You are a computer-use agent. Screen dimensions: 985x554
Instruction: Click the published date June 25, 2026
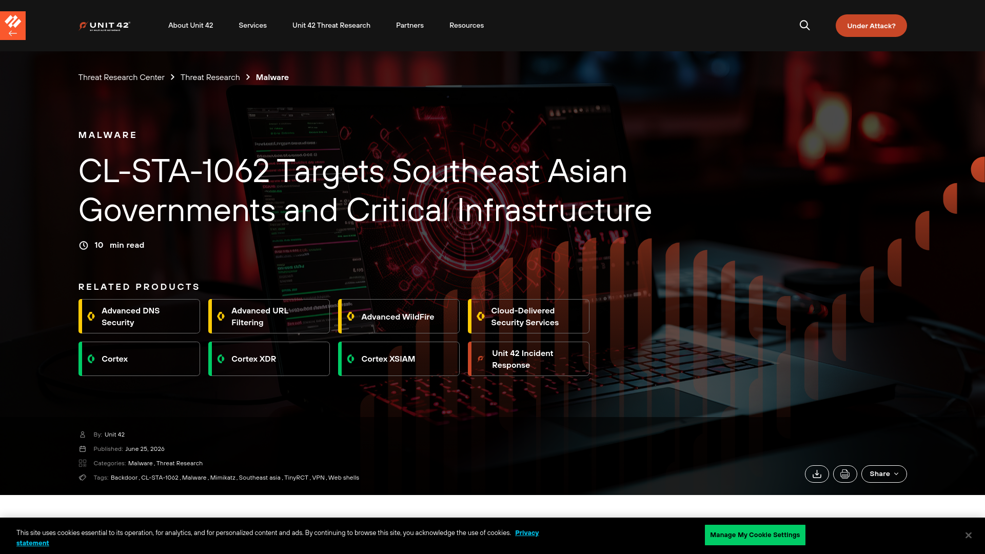click(x=145, y=449)
